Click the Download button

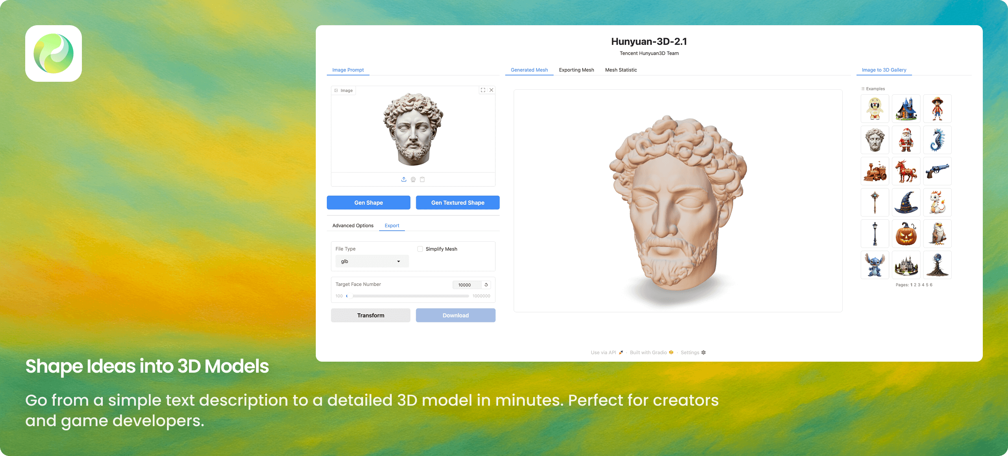pyautogui.click(x=456, y=315)
